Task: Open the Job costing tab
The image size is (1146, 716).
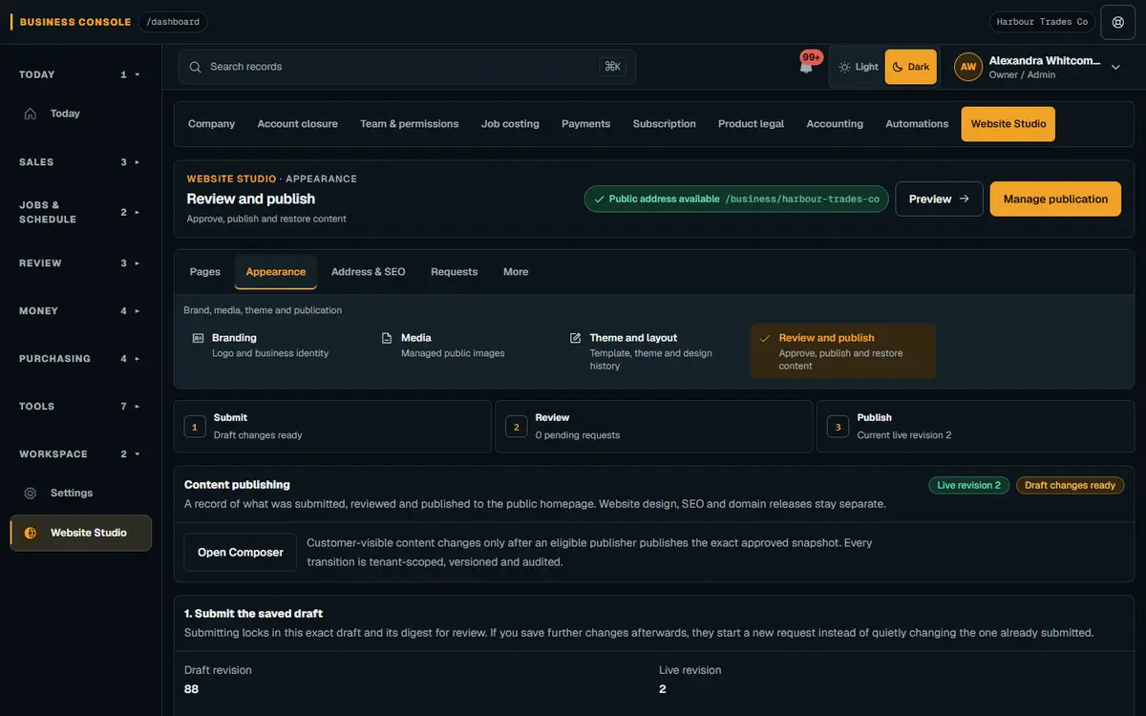Action: click(510, 124)
